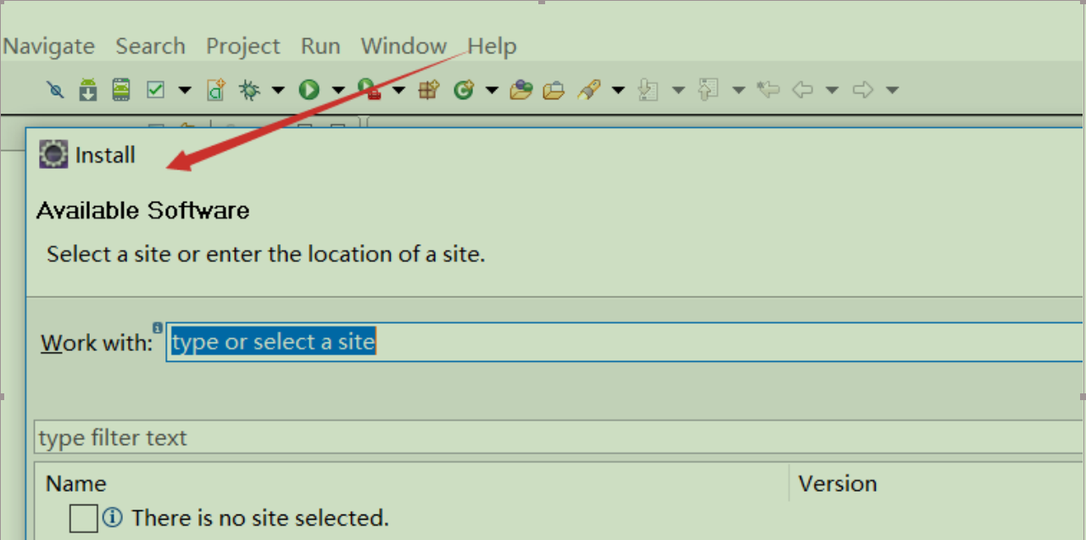The width and height of the screenshot is (1086, 540).
Task: Open the Run dropdown arrow
Action: coord(337,90)
